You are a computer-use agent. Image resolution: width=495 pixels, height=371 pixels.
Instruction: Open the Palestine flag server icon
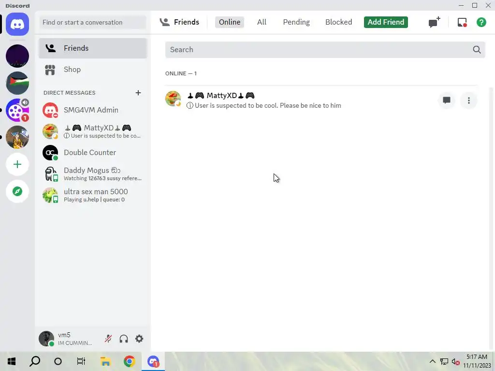[x=17, y=83]
